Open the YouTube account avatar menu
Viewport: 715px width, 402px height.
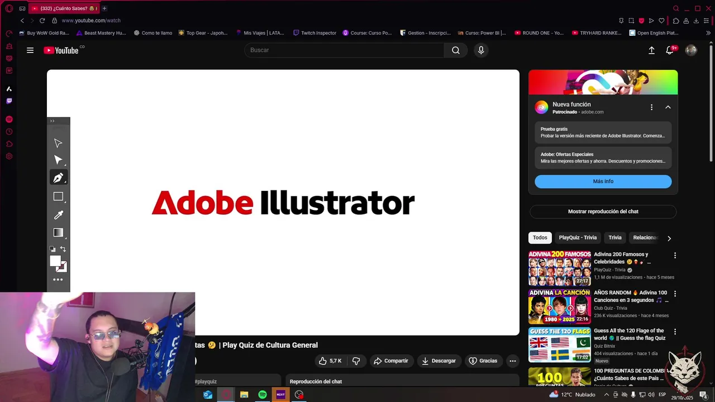(x=691, y=50)
